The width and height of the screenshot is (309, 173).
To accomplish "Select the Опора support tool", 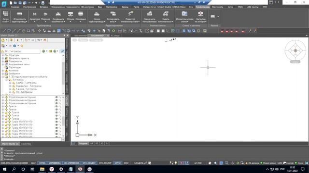I will point(70,16).
